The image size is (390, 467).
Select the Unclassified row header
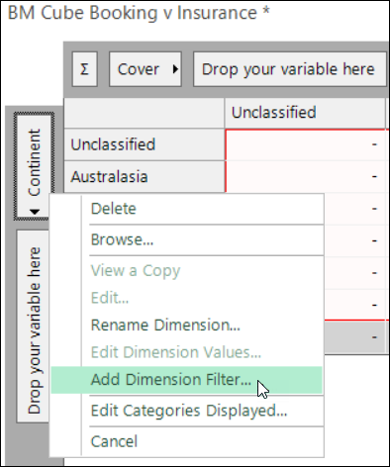click(145, 144)
